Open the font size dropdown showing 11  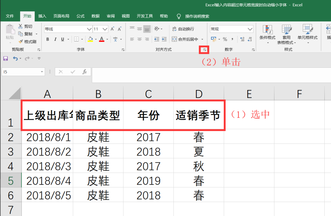[x=105, y=29]
